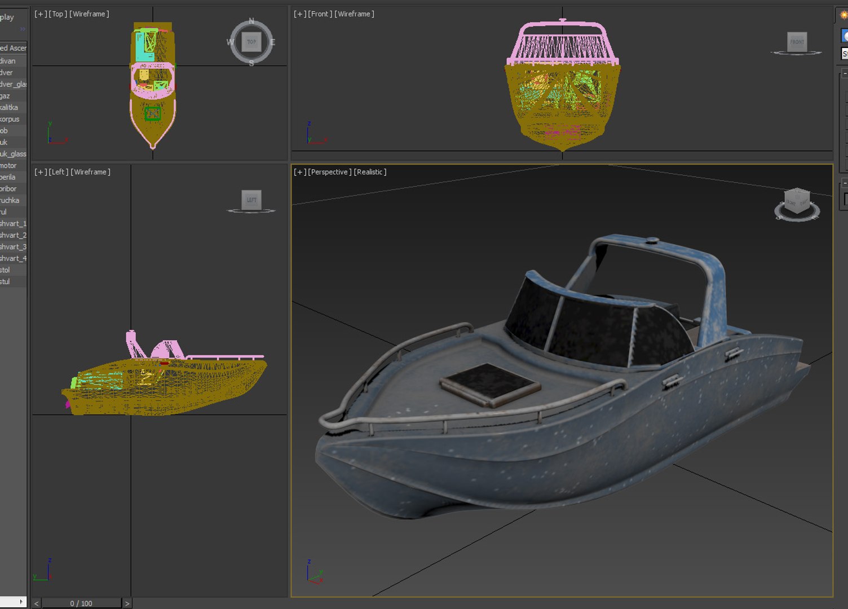Viewport: 848px width, 609px height.
Task: Select the shvart_3 object in the scene list
Action: 13,246
